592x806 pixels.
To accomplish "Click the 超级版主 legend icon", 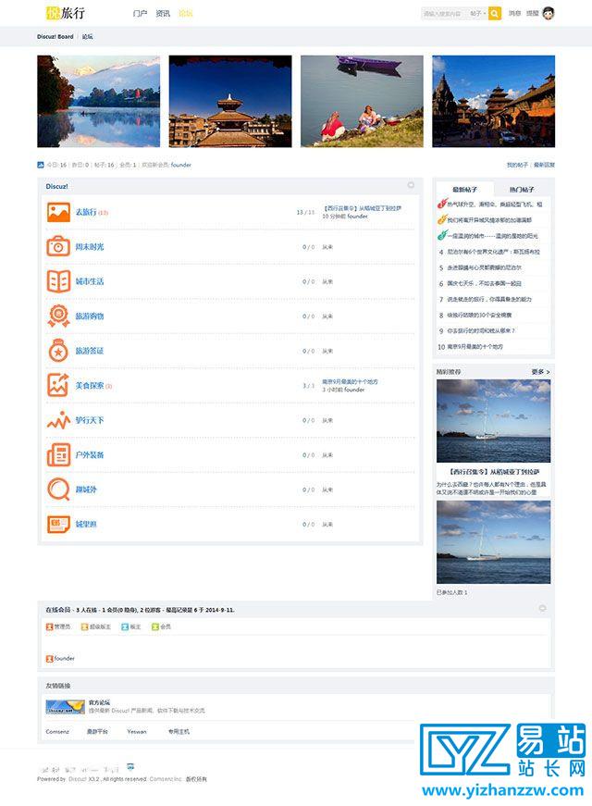I will (85, 626).
